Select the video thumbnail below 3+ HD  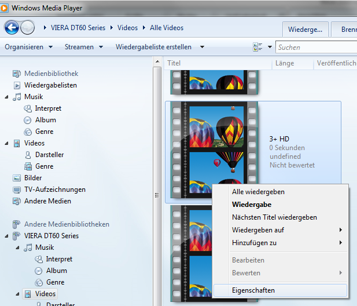click(x=192, y=254)
